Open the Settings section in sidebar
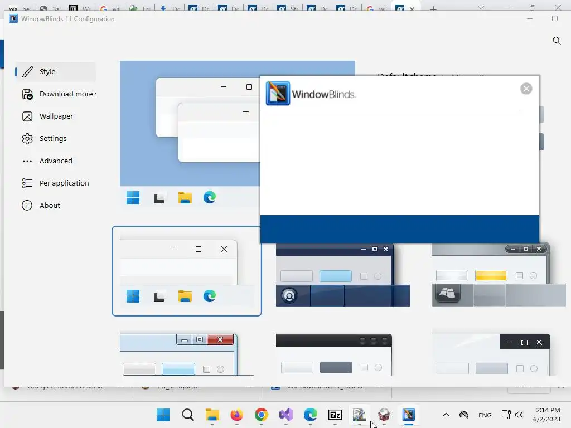This screenshot has height=428, width=571. [x=56, y=138]
